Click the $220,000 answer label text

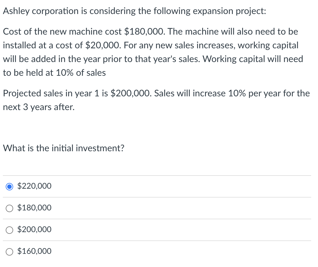[x=34, y=186]
